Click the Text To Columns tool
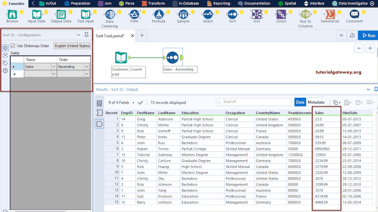This screenshot has width=378, height=212. coord(305,15)
